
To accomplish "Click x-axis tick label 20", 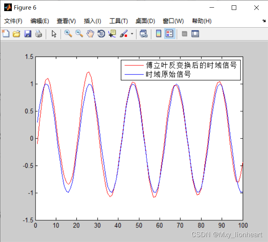I will pyautogui.click(x=76, y=226).
